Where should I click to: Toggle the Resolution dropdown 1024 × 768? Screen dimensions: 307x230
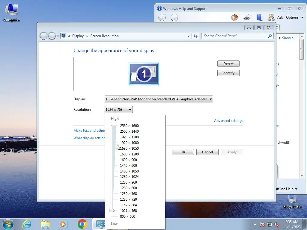point(119,110)
